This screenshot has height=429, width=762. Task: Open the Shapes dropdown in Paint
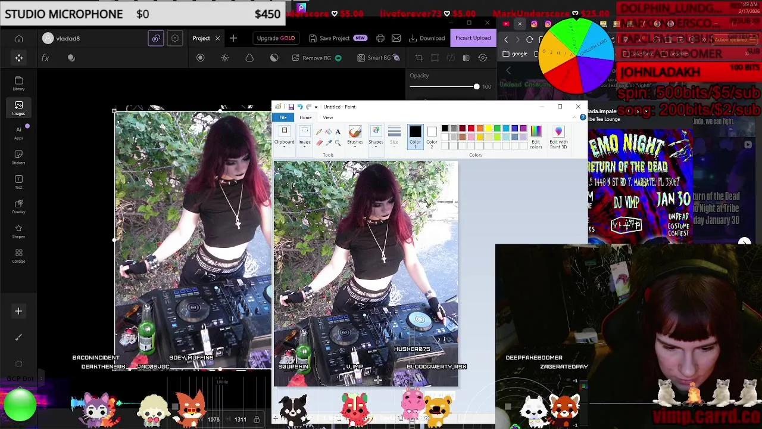pyautogui.click(x=376, y=137)
